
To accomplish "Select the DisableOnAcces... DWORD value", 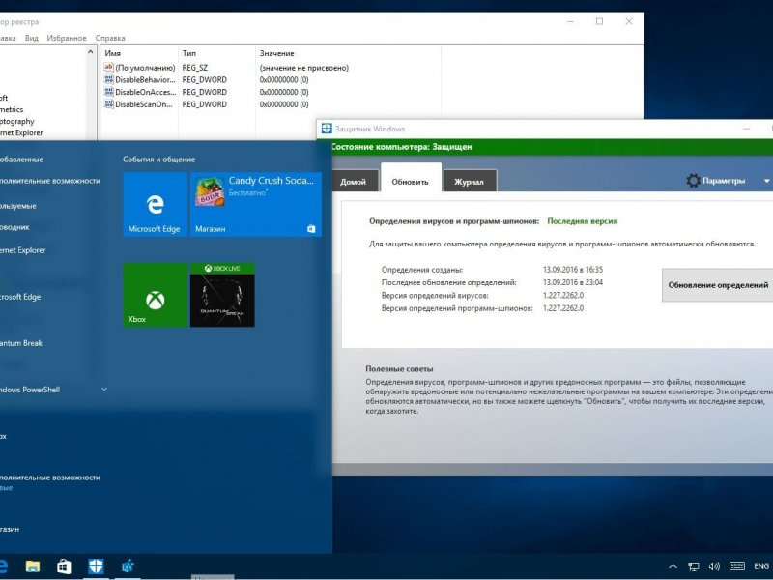I will 140,92.
